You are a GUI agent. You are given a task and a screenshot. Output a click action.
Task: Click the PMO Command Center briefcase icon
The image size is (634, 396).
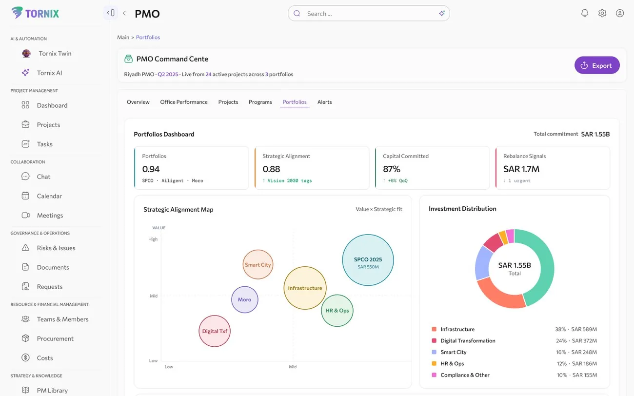coord(128,59)
